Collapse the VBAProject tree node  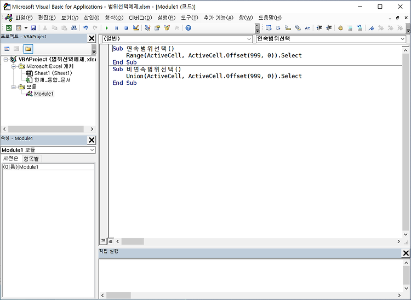click(x=6, y=60)
